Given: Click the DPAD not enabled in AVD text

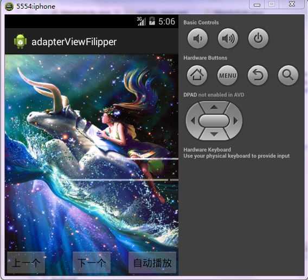Looking at the screenshot, I should pos(214,95).
